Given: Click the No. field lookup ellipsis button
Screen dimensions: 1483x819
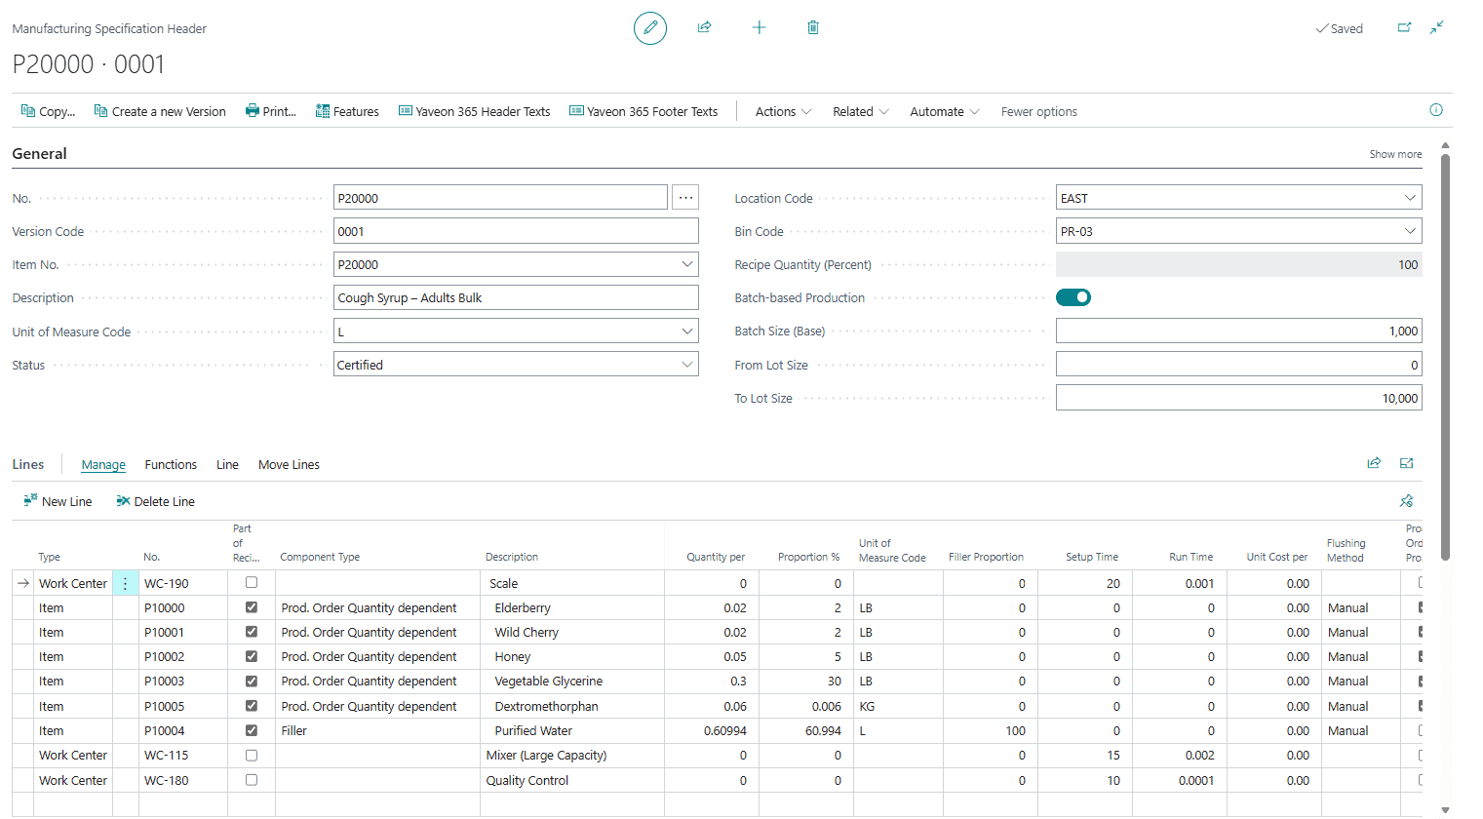Looking at the screenshot, I should click(685, 198).
